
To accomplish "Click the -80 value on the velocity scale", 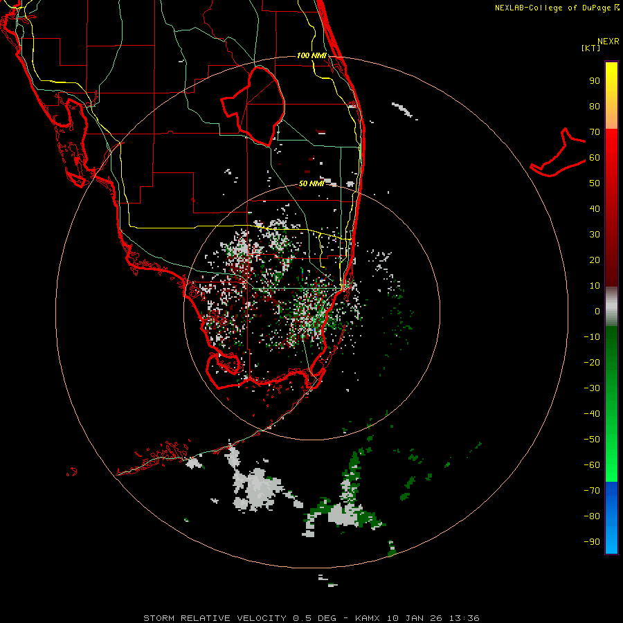I will [x=592, y=516].
